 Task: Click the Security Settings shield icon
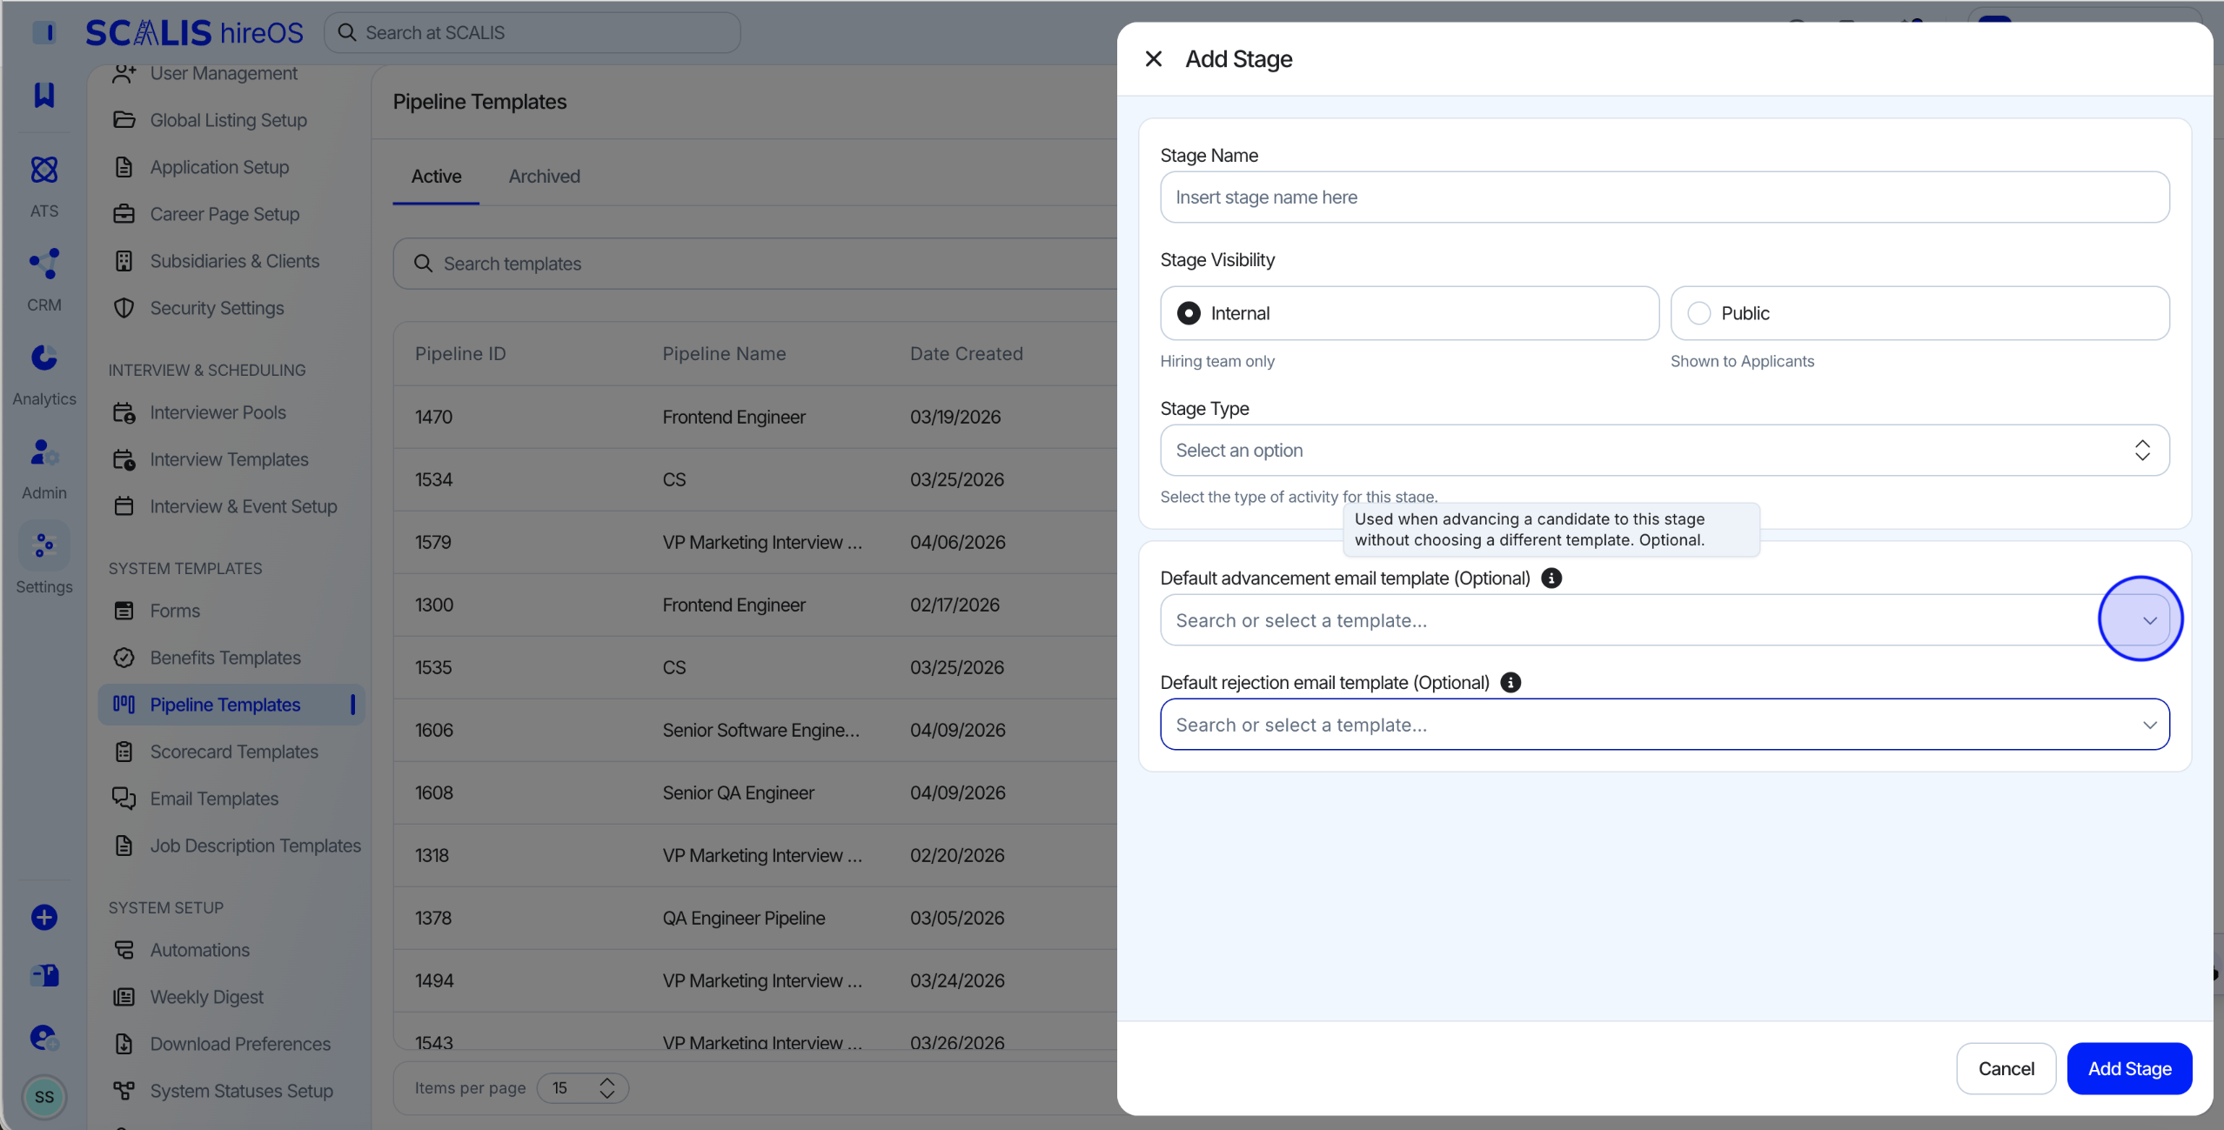[124, 308]
